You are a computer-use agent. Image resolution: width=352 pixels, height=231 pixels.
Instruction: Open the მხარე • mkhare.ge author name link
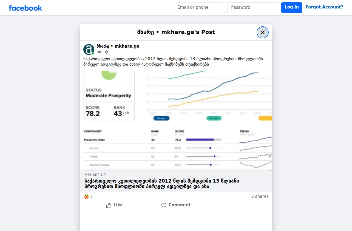coord(118,46)
